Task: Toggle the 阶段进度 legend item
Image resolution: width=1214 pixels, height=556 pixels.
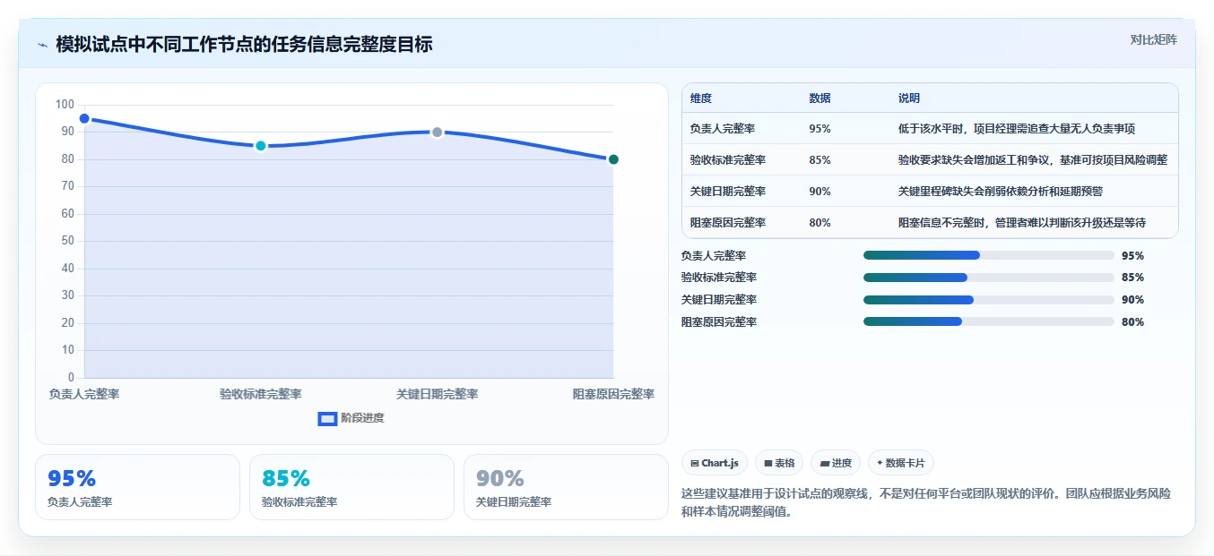Action: [x=351, y=418]
